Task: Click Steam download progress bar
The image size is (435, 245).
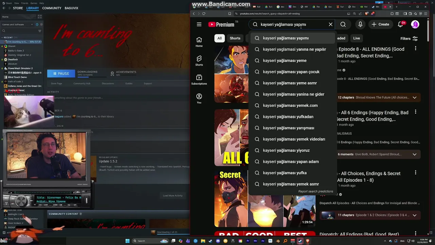Action: [x=92, y=77]
